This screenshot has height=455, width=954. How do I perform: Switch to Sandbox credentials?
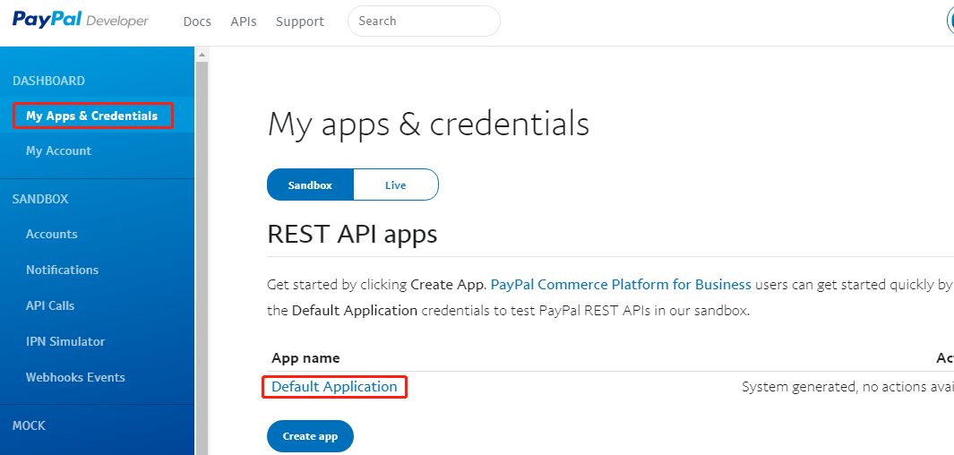point(310,185)
